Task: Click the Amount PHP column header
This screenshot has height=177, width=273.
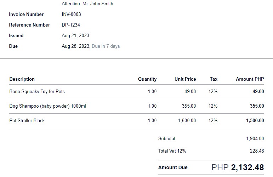Action: coord(250,79)
